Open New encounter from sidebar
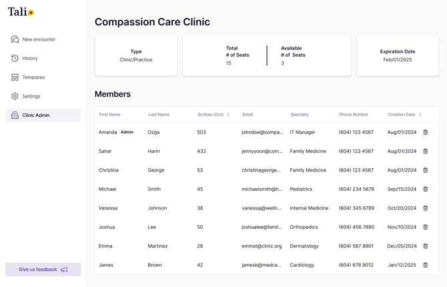The height and width of the screenshot is (287, 447). 39,39
